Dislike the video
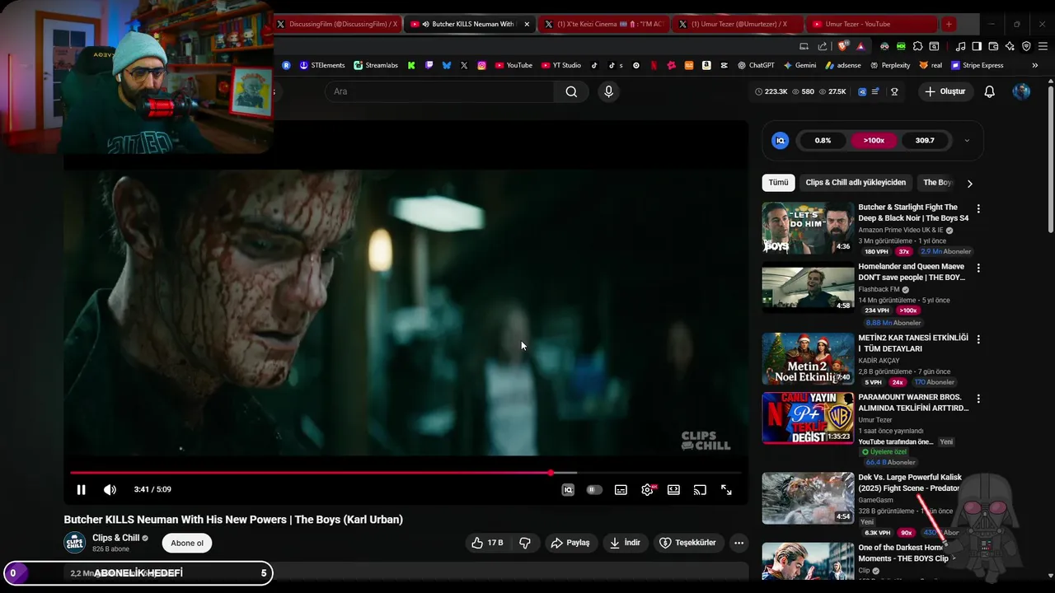This screenshot has height=593, width=1055. [525, 543]
